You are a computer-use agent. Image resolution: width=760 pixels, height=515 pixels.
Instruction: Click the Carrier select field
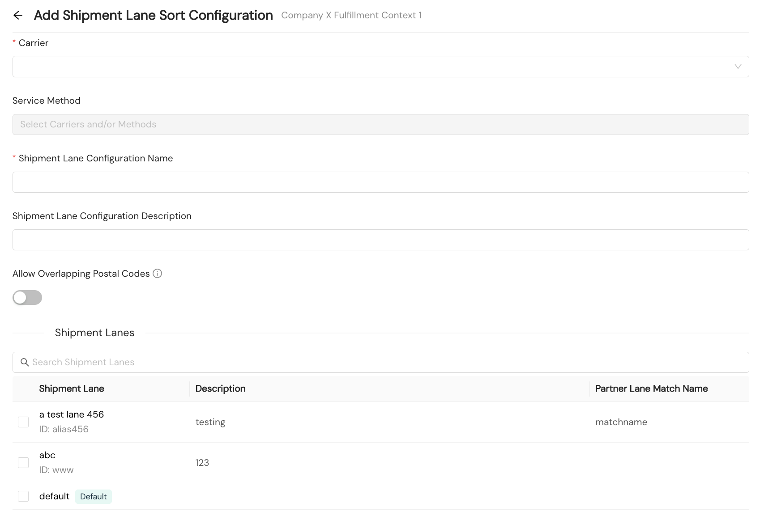point(380,67)
